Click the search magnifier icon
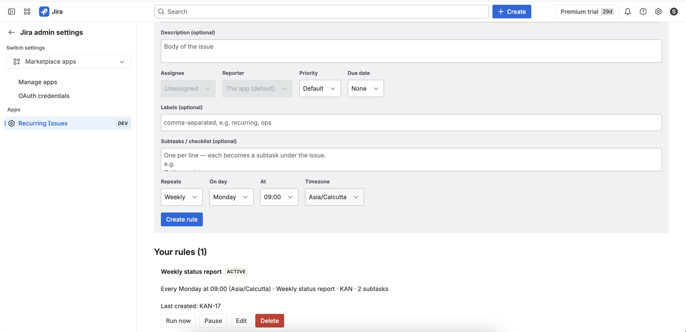 (x=161, y=11)
